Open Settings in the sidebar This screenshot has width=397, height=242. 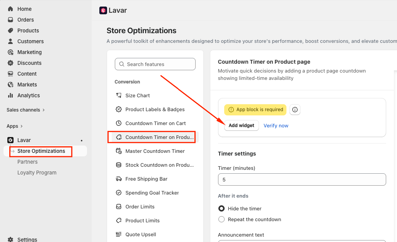tap(27, 239)
